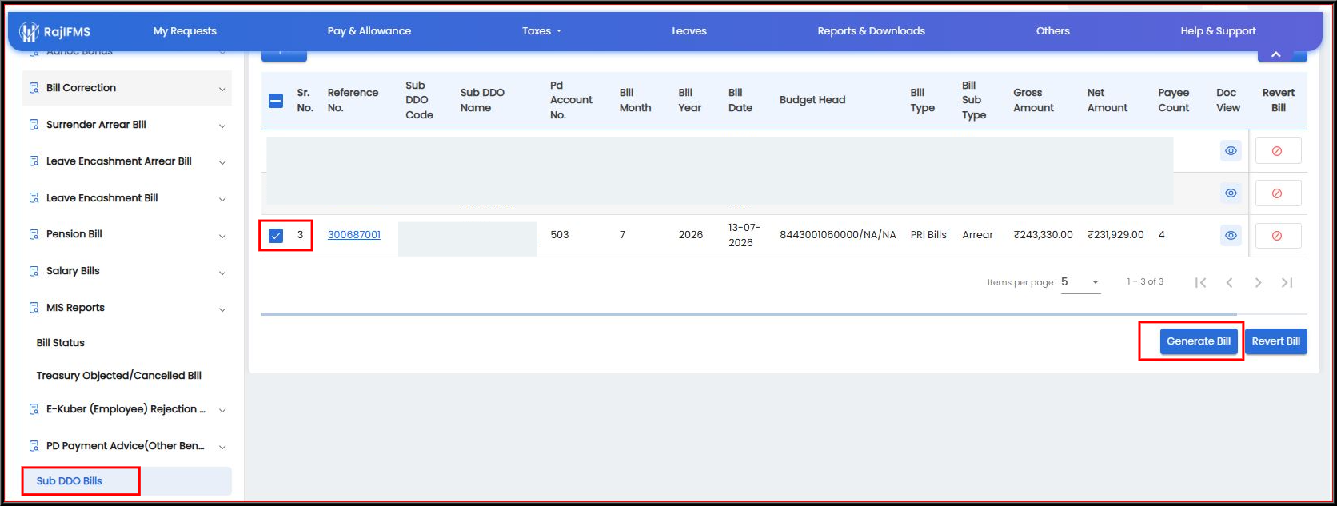Go to the last page of results
This screenshot has width=1337, height=506.
1287,282
